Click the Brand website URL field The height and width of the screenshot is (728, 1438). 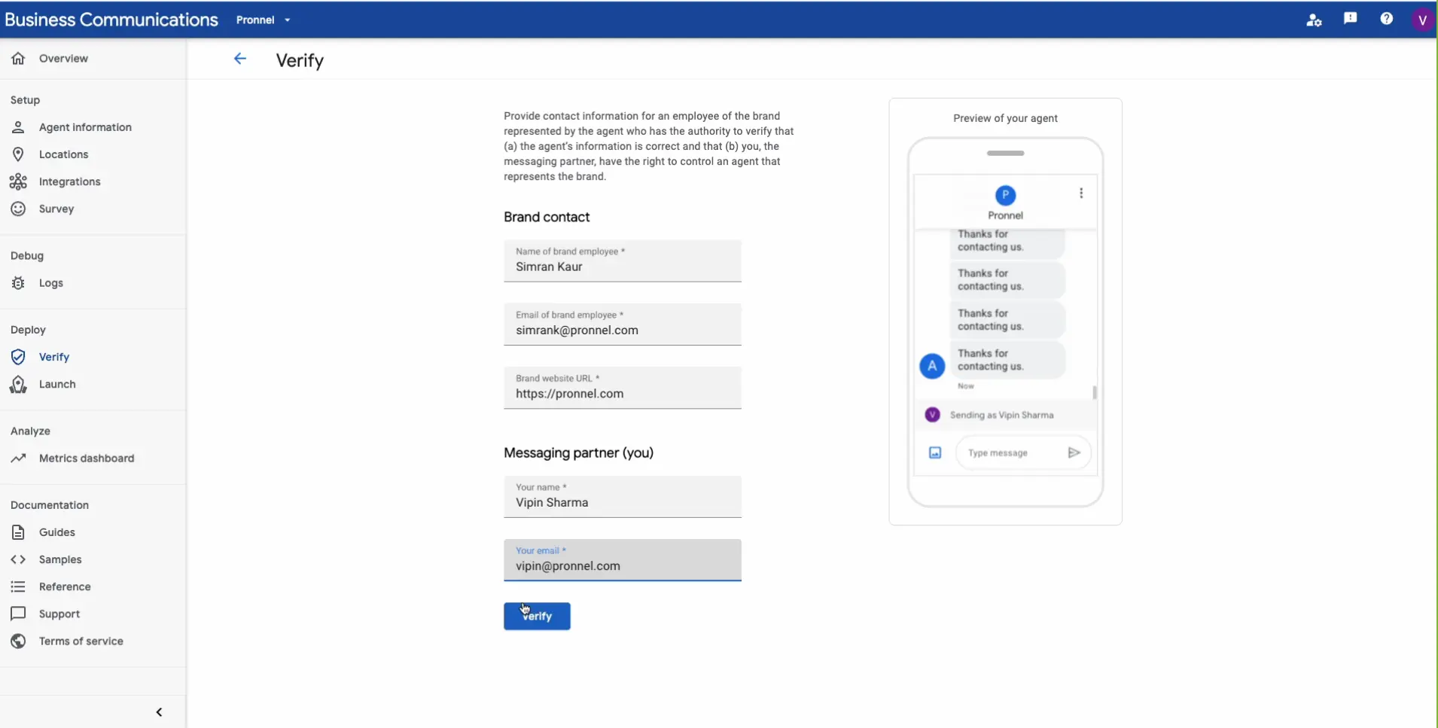(623, 388)
